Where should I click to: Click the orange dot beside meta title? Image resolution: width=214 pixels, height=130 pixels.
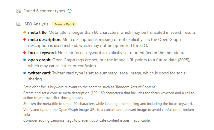click(x=25, y=32)
